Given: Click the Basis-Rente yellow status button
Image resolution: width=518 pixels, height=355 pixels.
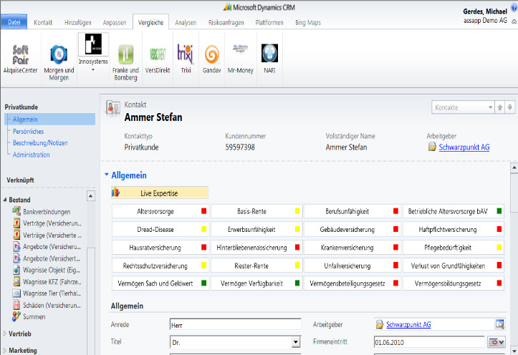Looking at the screenshot, I should pyautogui.click(x=256, y=211).
